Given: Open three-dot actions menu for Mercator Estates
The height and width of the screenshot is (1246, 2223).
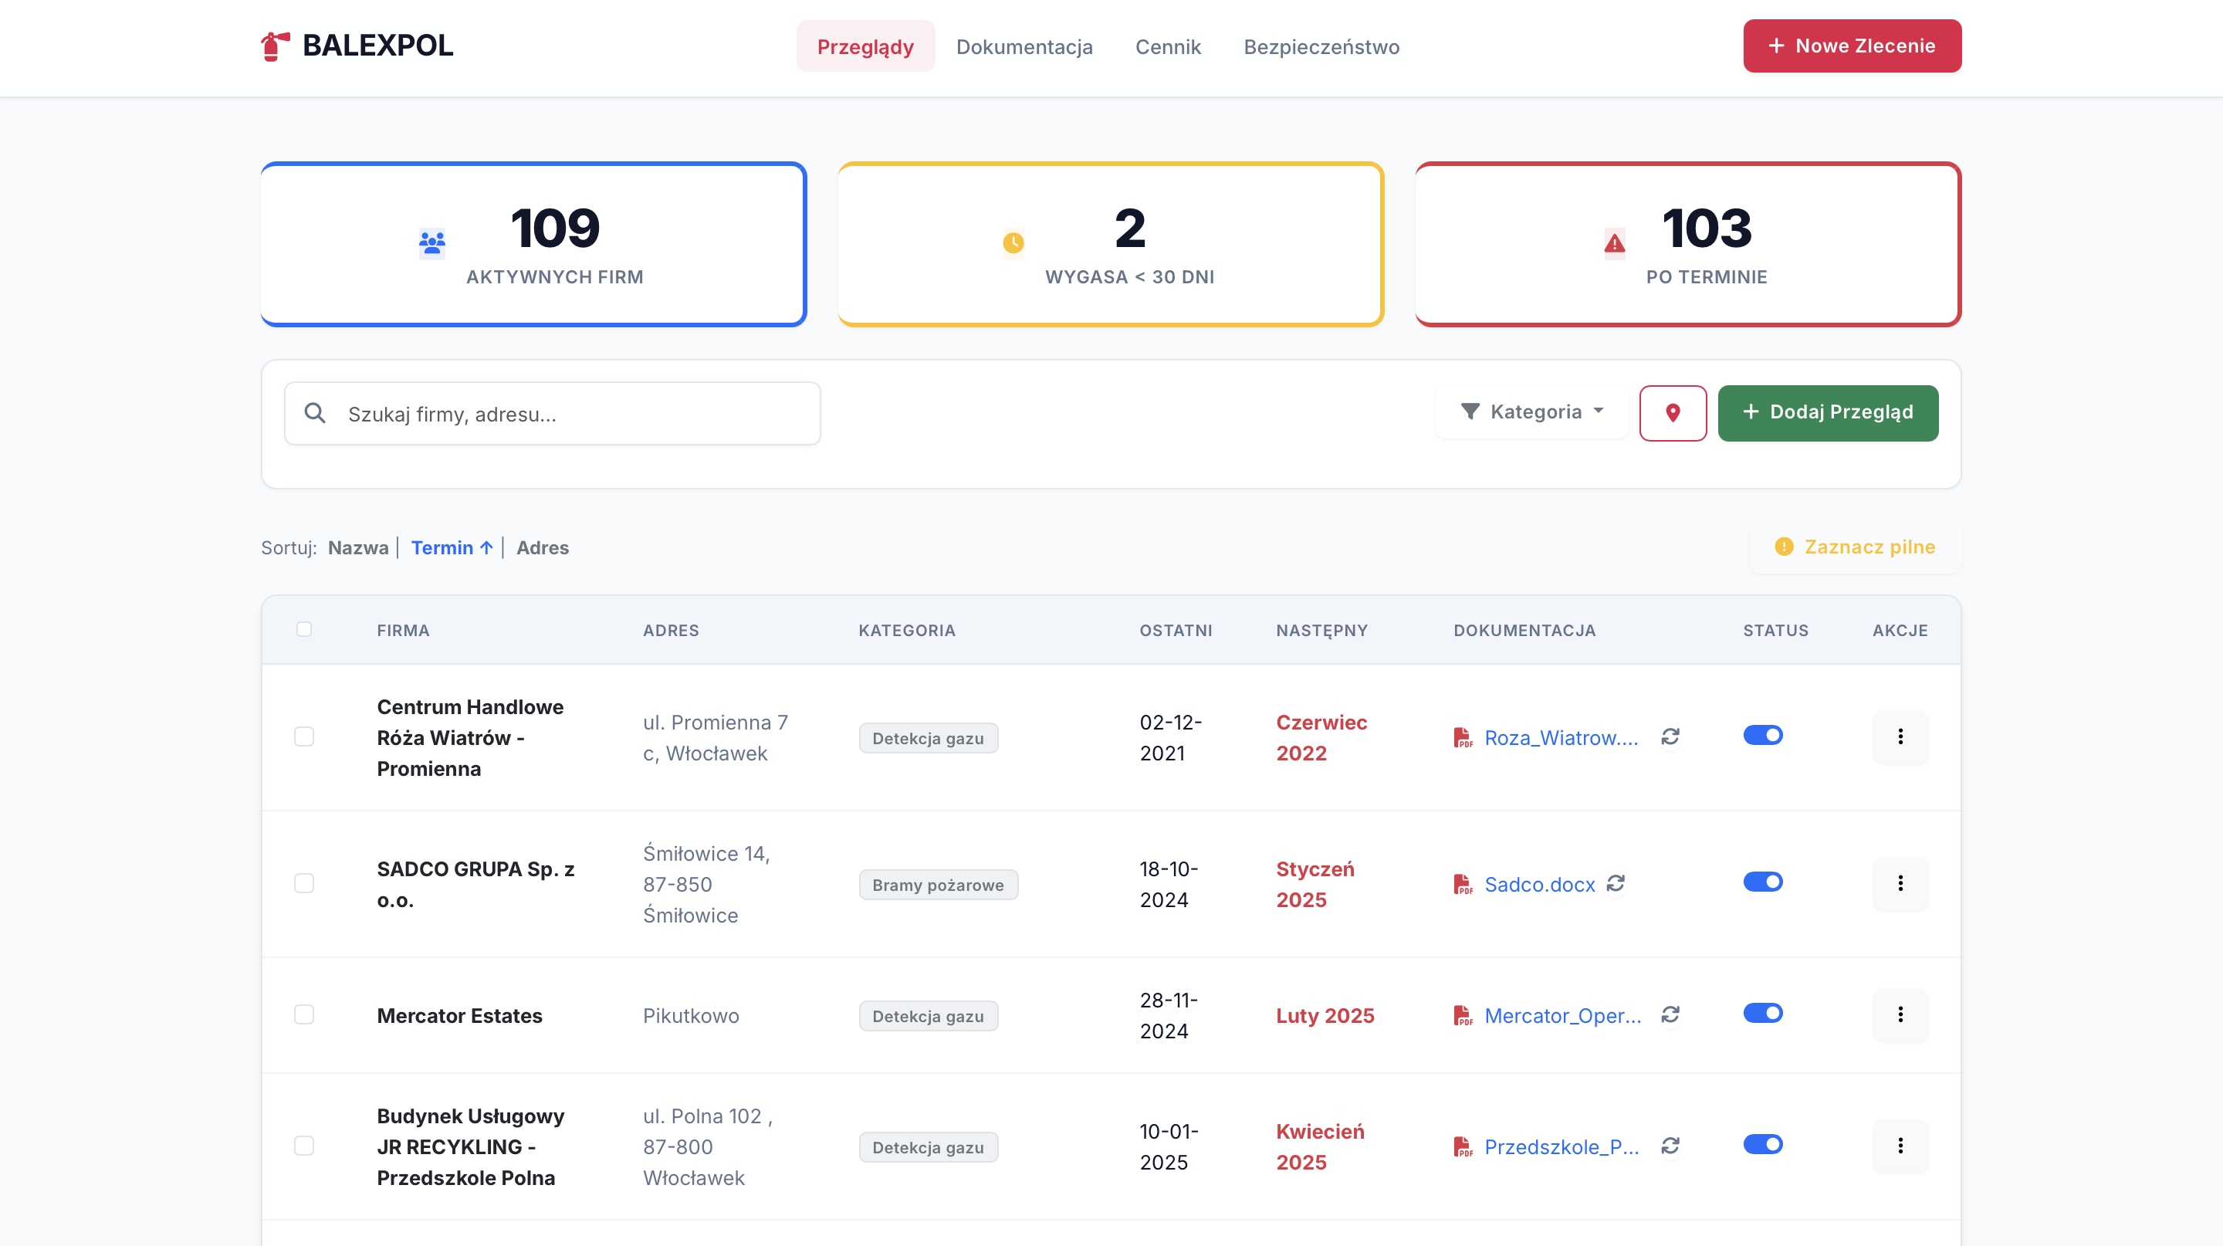Looking at the screenshot, I should [x=1900, y=1014].
